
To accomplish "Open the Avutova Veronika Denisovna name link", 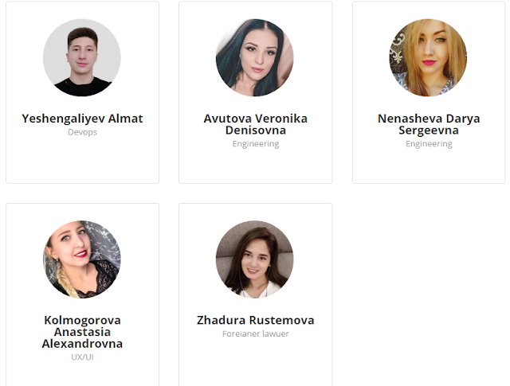I will 256,124.
